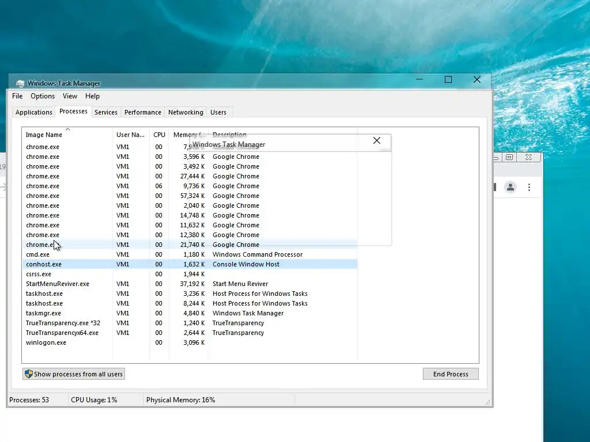Viewport: 590px width, 442px height.
Task: Maximize the Task Manager window
Action: [448, 79]
